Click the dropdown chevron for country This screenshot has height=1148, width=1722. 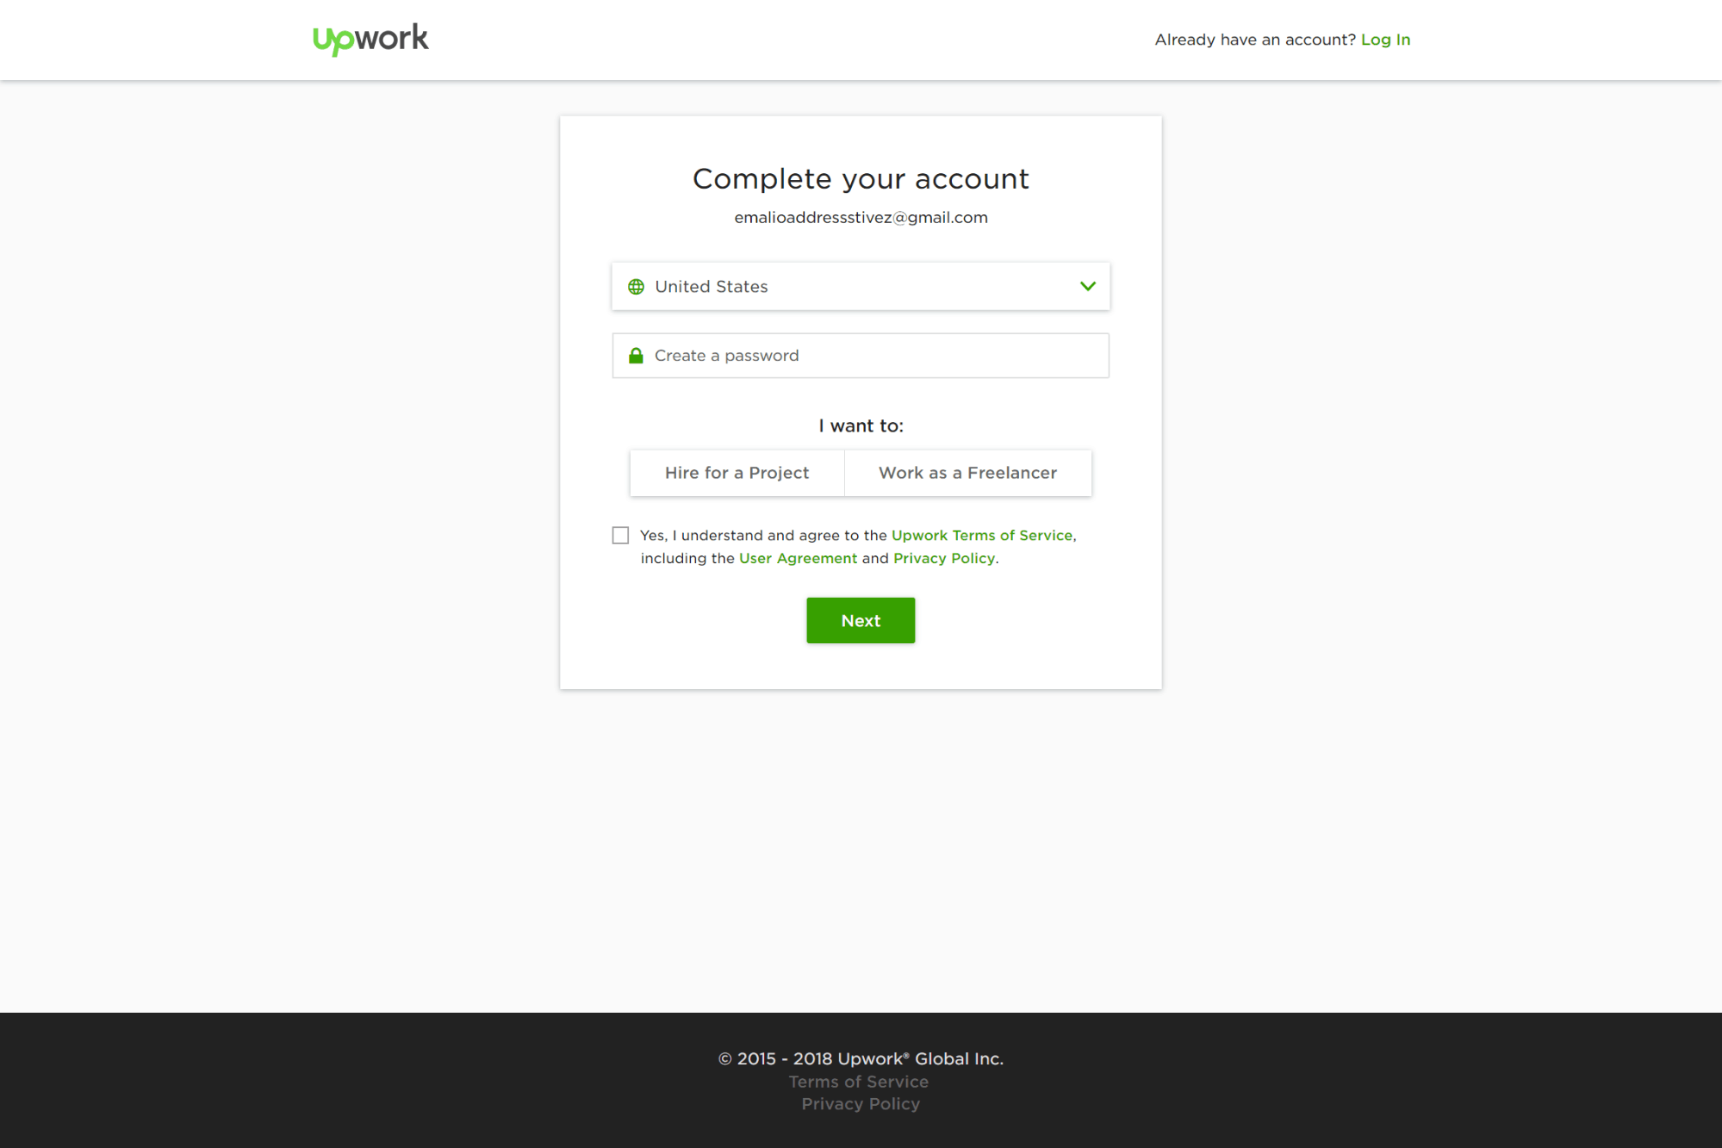(x=1088, y=284)
